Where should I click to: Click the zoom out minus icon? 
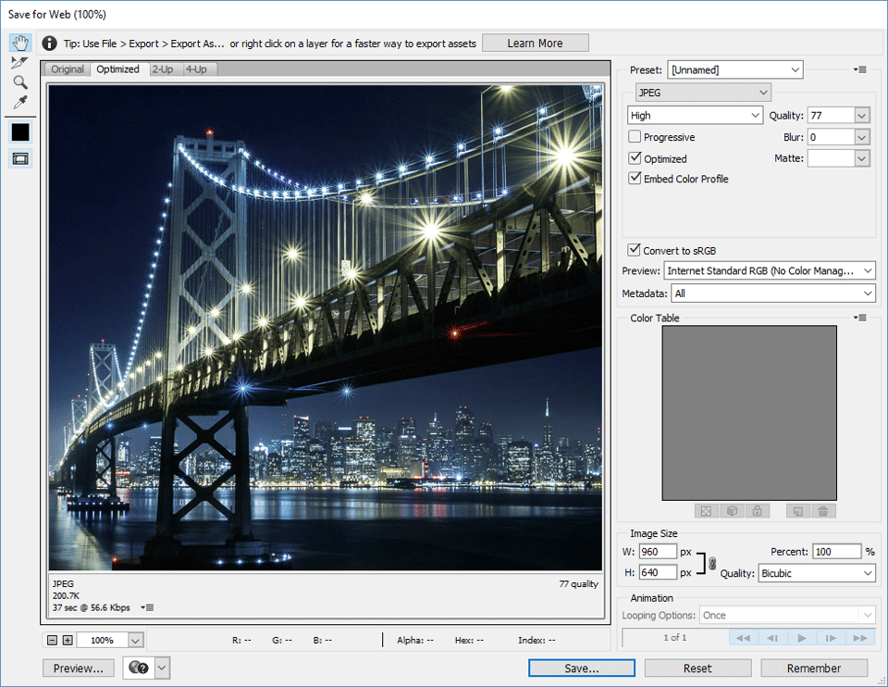coord(52,640)
